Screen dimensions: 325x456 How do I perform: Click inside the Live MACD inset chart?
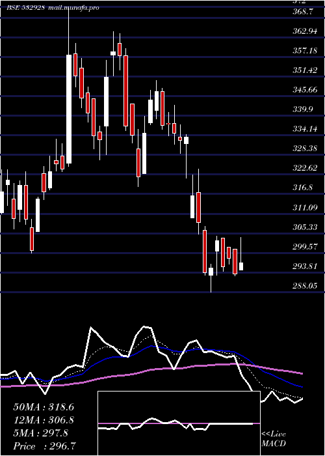click(x=179, y=423)
